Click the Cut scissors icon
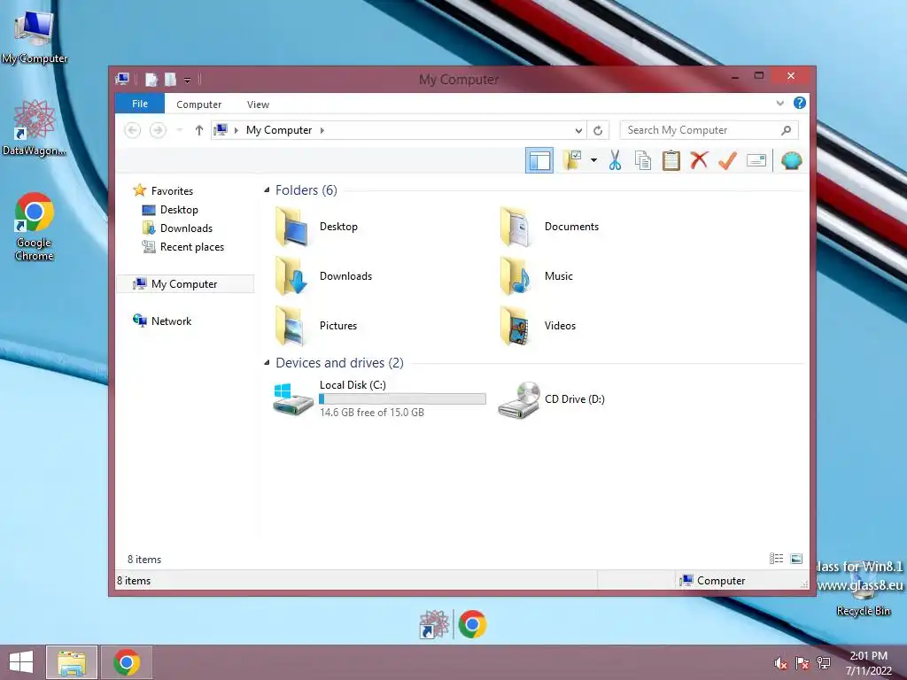This screenshot has height=680, width=907. (615, 160)
